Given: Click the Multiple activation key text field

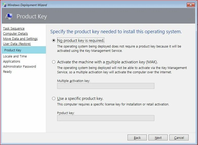Looking at the screenshot, I should [106, 86].
